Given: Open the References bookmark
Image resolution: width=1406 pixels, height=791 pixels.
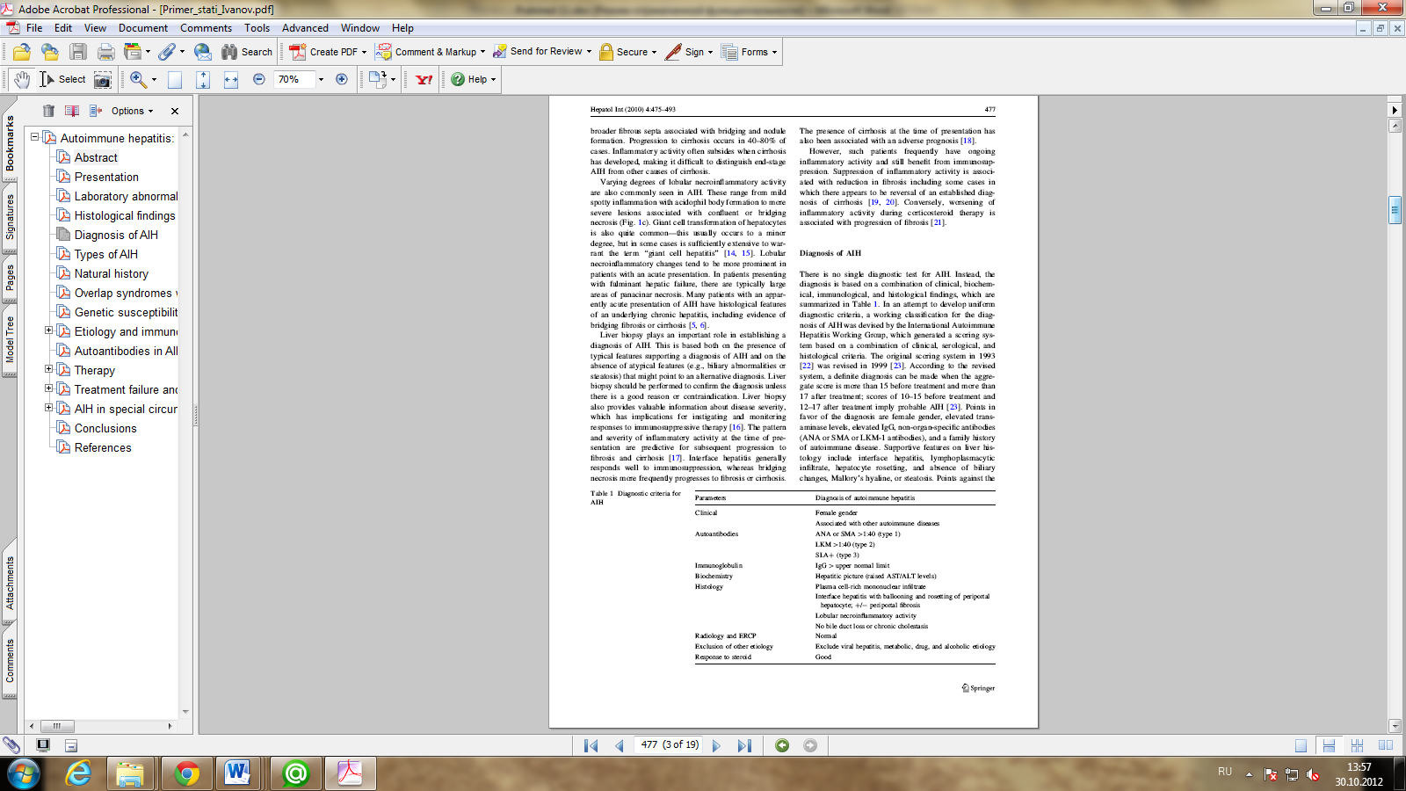Looking at the screenshot, I should (x=103, y=447).
